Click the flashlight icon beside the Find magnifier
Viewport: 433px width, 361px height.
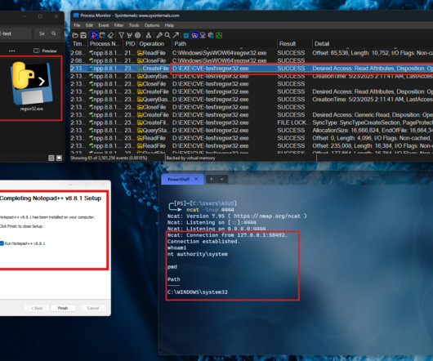pyautogui.click(x=159, y=35)
